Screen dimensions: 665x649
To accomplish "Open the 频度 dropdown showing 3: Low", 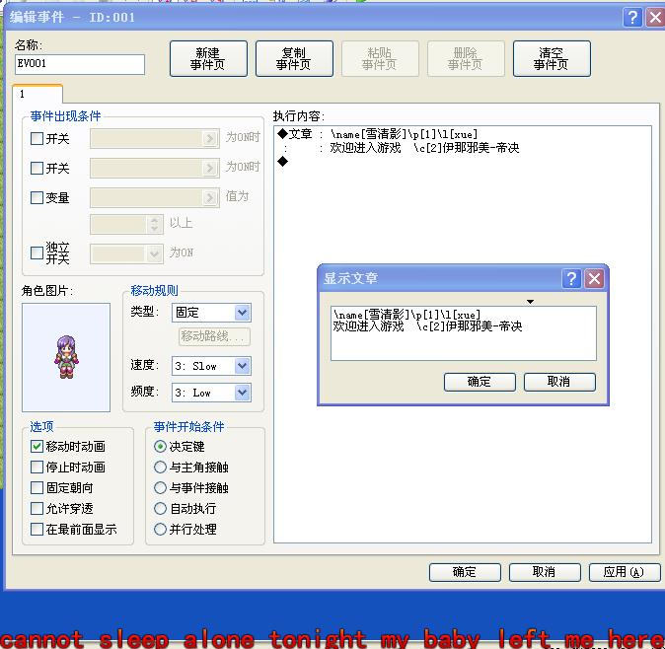I will (211, 393).
